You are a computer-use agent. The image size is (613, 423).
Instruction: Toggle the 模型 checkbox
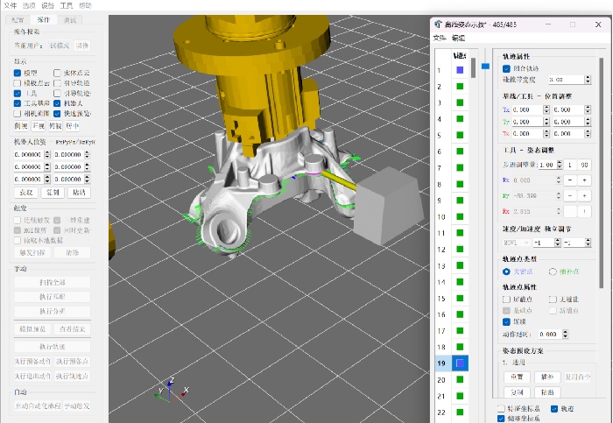[18, 73]
